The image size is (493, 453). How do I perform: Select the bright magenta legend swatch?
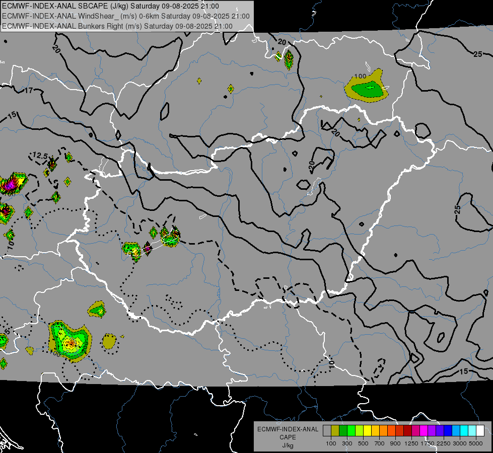424,431
